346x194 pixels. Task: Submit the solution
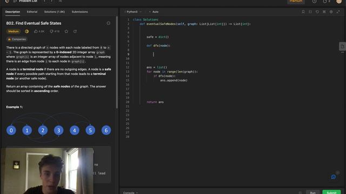(x=331, y=192)
